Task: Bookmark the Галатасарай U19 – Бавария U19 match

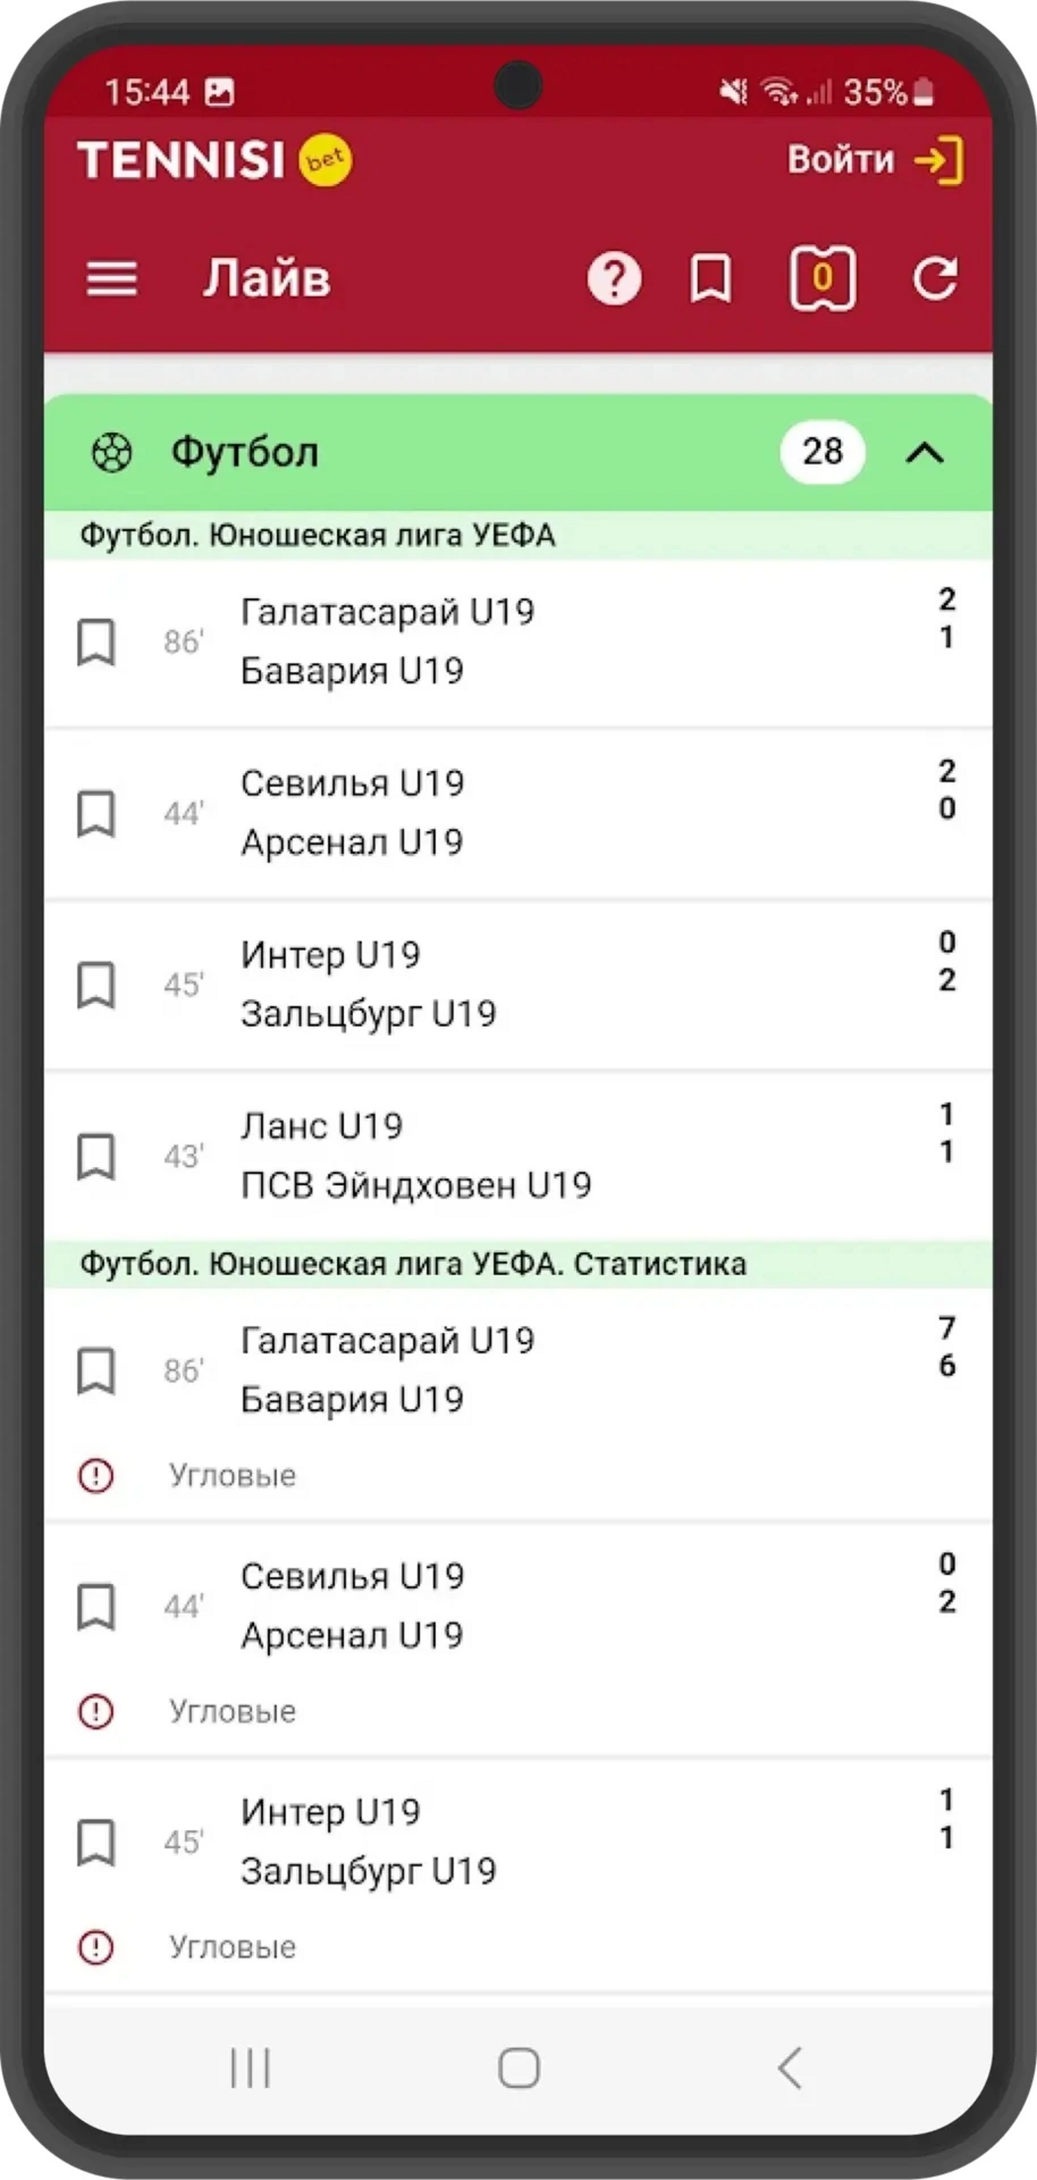Action: point(97,641)
